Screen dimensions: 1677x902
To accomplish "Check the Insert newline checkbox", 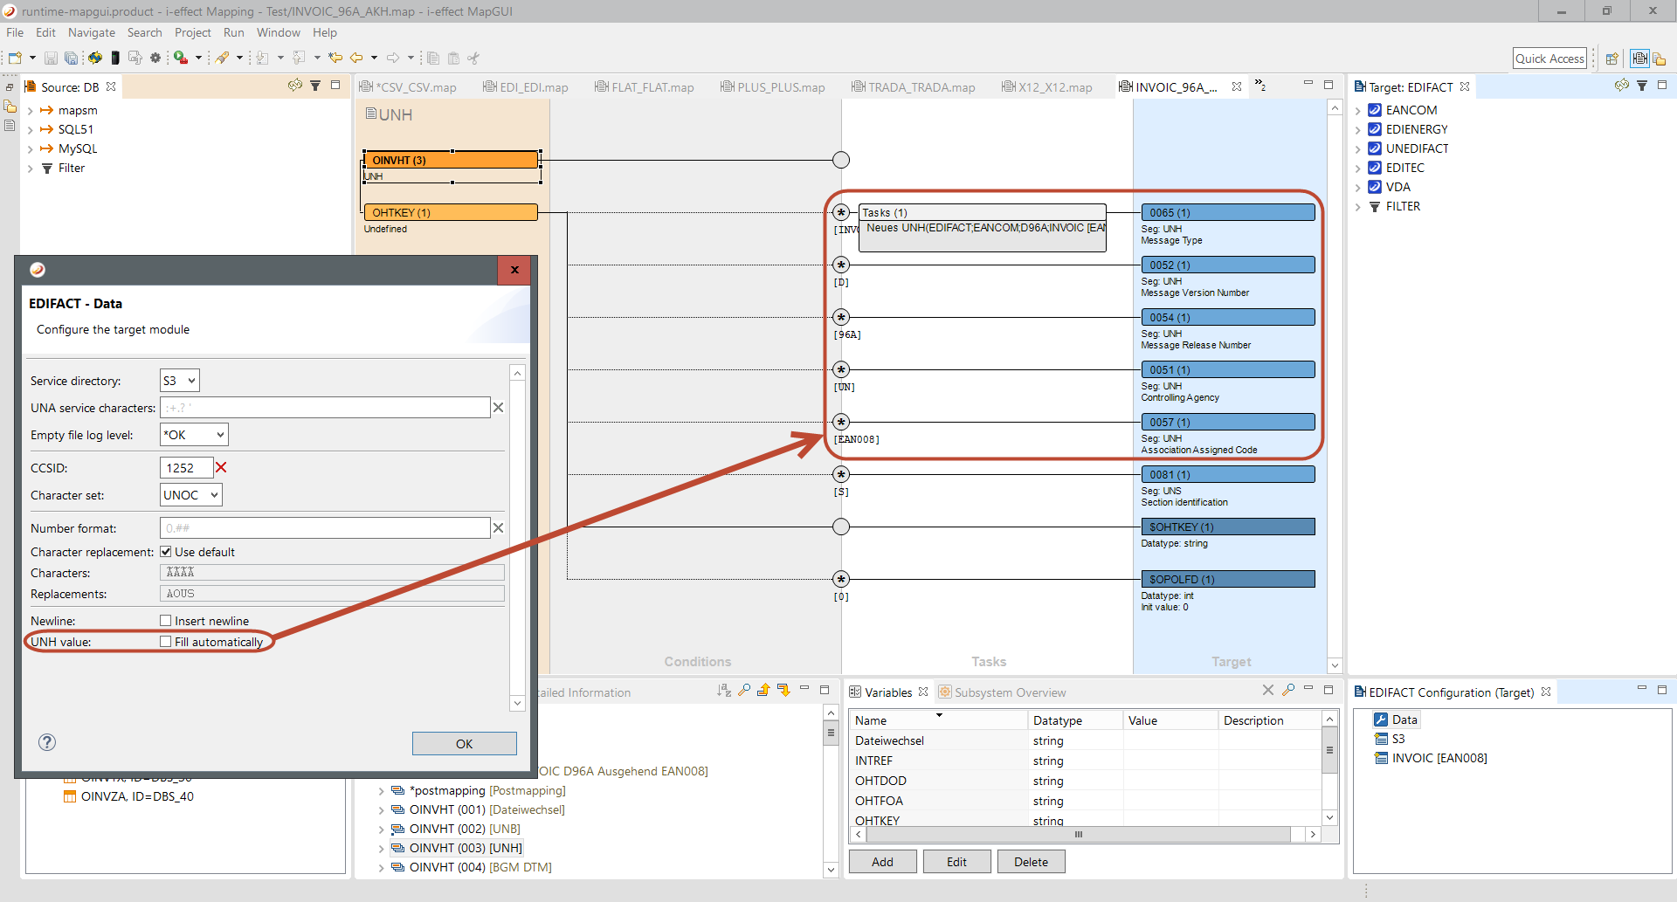I will coord(166,621).
